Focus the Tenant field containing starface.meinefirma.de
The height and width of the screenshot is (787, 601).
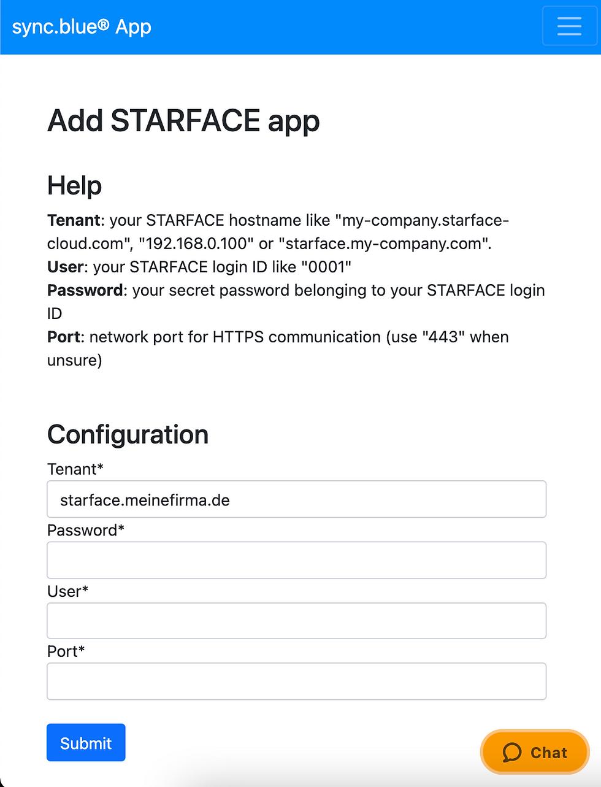tap(296, 499)
